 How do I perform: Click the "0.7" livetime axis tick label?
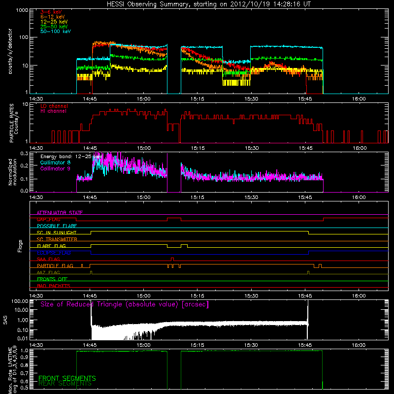click(24, 373)
